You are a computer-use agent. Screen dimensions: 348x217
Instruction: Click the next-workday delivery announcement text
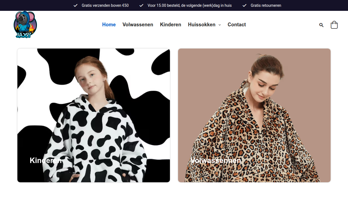[x=189, y=5]
